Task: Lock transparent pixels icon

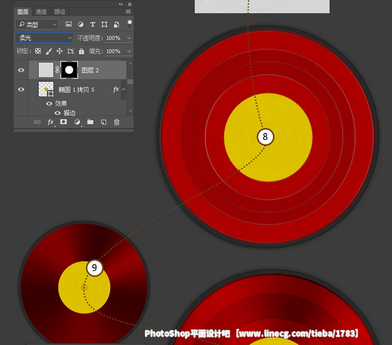Action: click(38, 51)
